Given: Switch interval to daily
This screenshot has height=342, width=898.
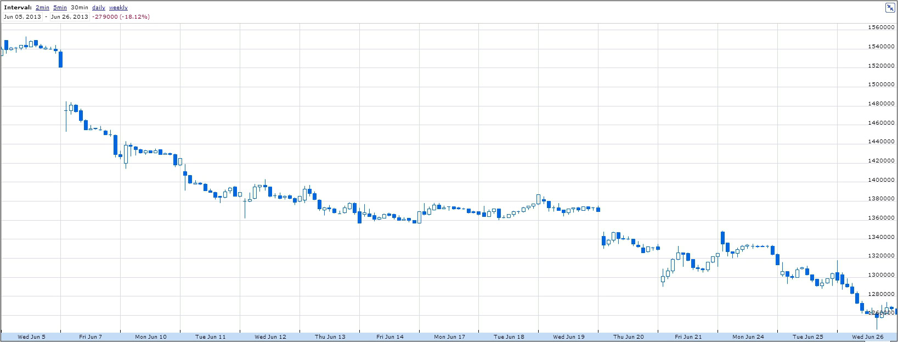Looking at the screenshot, I should [99, 8].
